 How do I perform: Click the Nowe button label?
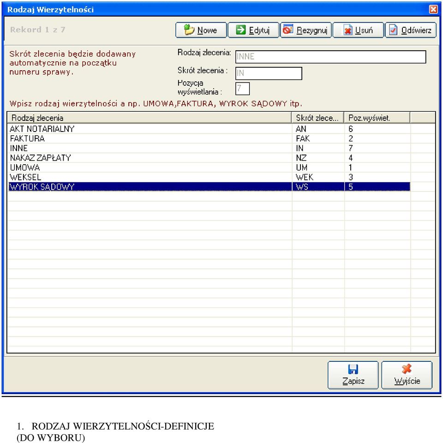207,30
